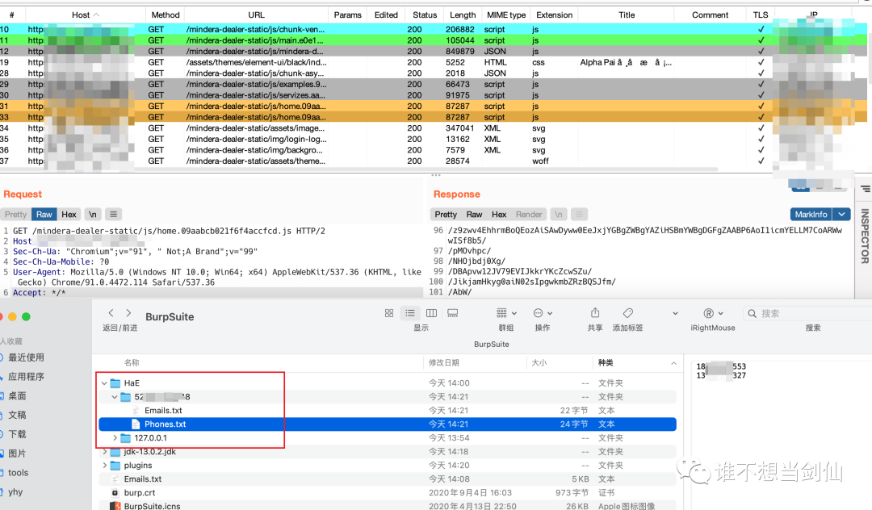Viewport: 872px width, 510px height.
Task: Sort the table by Host column
Action: click(85, 15)
